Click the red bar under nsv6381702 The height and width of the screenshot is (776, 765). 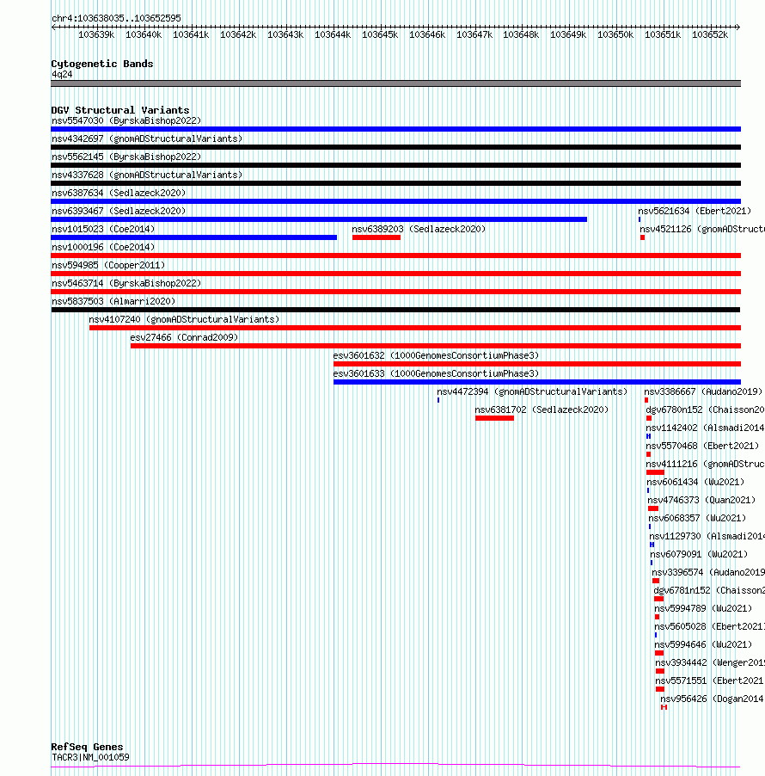(494, 418)
